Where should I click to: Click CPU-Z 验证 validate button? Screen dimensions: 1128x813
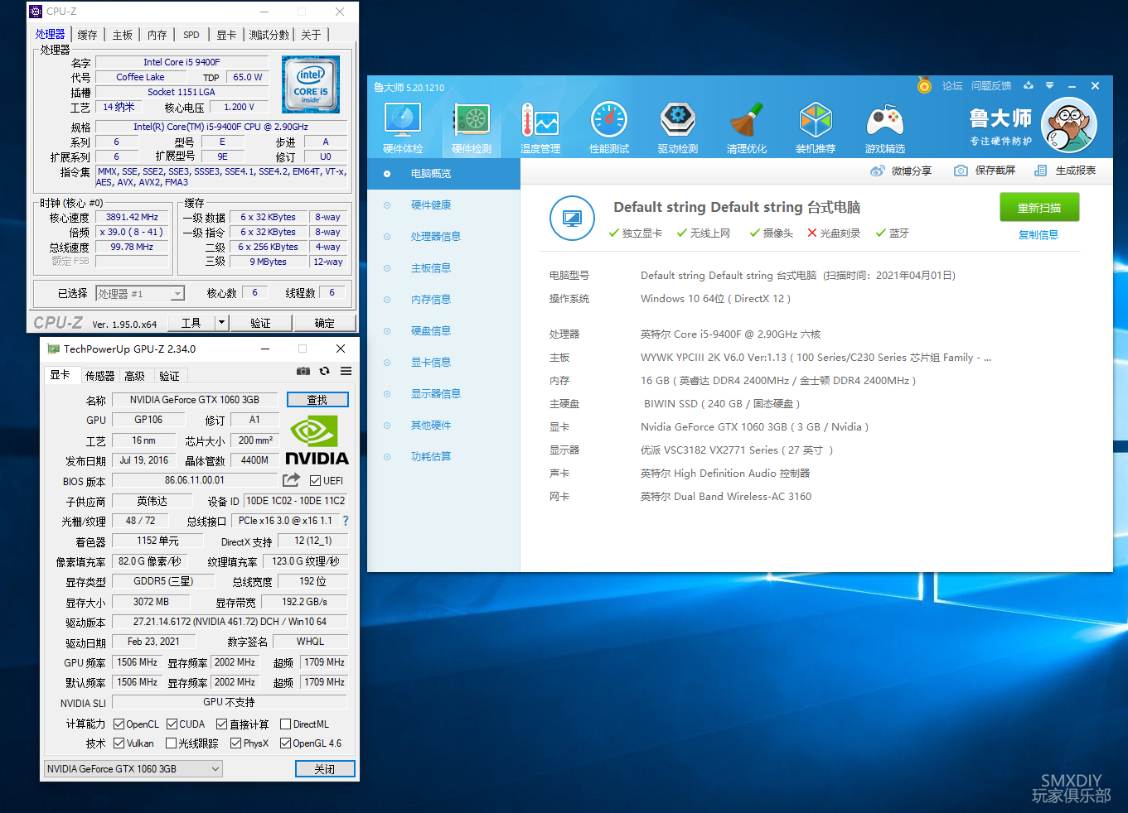261,323
